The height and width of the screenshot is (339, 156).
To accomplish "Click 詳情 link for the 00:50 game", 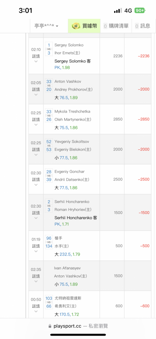I will (36, 306).
